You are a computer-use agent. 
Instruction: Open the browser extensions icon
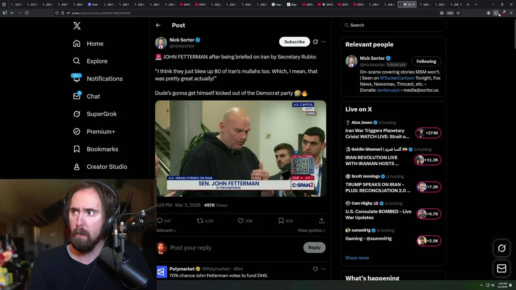click(496, 13)
